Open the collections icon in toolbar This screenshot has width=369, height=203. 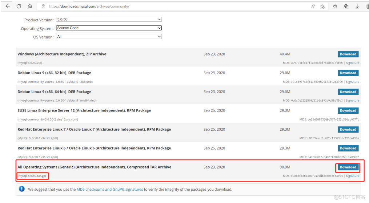(346, 6)
